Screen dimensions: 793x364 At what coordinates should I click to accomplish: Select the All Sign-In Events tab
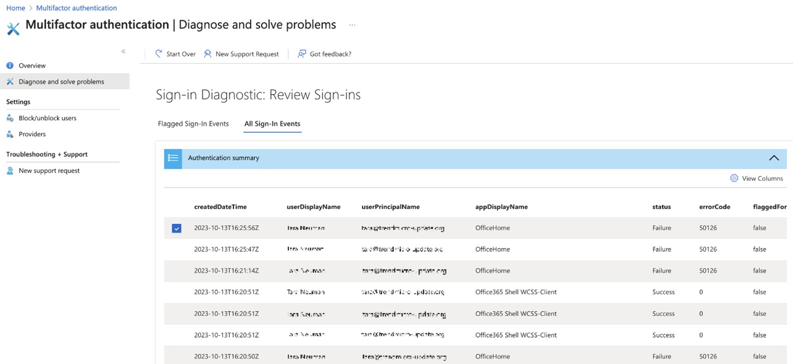pyautogui.click(x=272, y=124)
